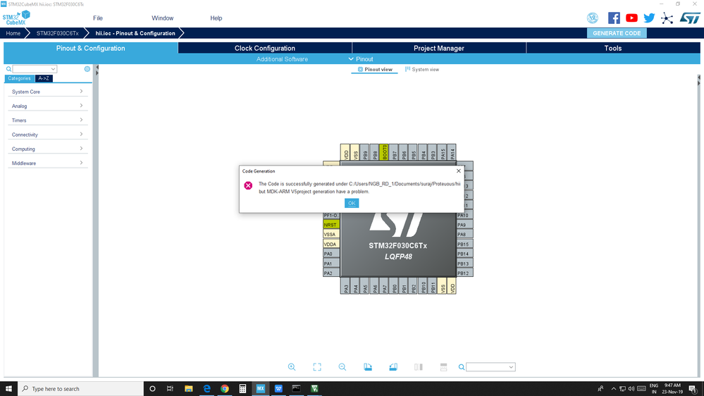Image resolution: width=704 pixels, height=396 pixels.
Task: Click the VSSA pin on chip
Action: click(x=331, y=235)
